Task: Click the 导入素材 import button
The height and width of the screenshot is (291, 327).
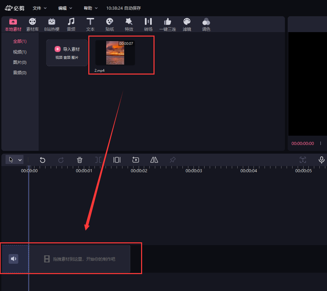Action: 67,52
